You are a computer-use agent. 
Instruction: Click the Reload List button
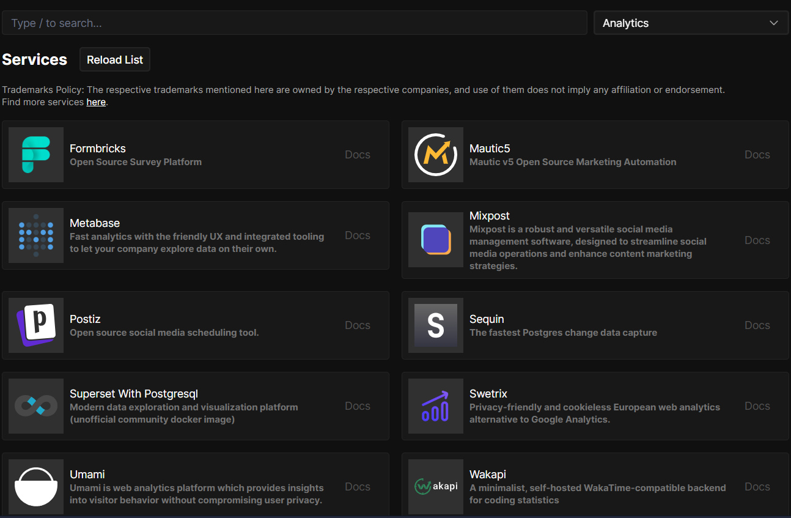pyautogui.click(x=114, y=59)
